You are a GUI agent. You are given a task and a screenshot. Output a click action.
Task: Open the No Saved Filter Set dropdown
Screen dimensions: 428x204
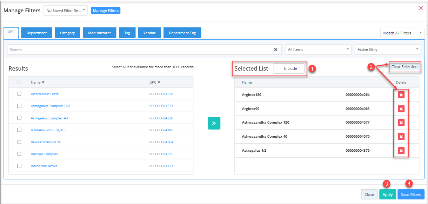click(x=66, y=11)
